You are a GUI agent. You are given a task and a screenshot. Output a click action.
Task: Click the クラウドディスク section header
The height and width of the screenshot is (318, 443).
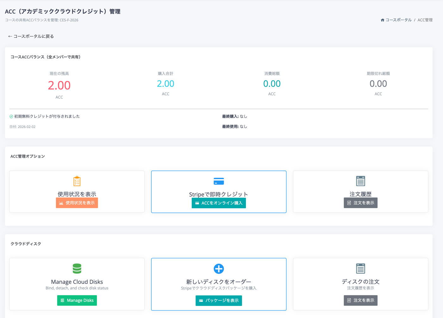point(26,244)
